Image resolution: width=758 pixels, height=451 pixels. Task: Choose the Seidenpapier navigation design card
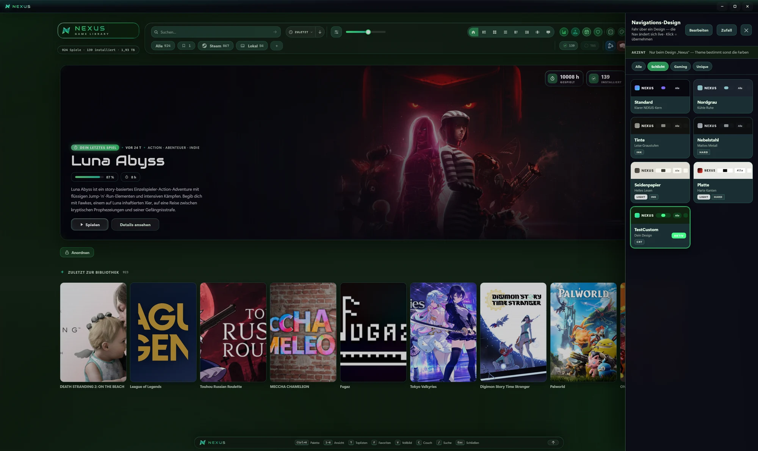point(660,183)
